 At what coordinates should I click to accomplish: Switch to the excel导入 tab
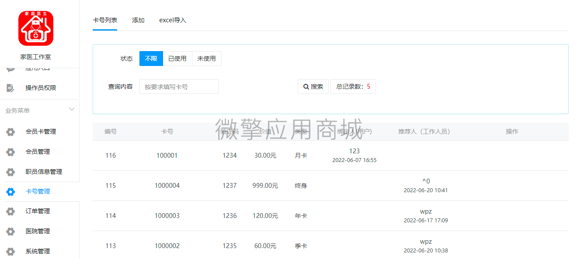point(173,20)
